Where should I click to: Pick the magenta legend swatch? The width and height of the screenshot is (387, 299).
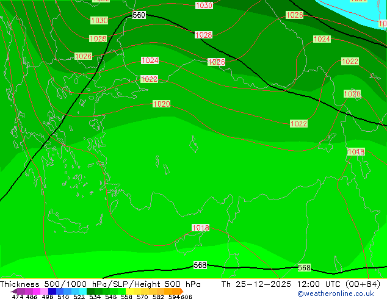[x=37, y=291]
